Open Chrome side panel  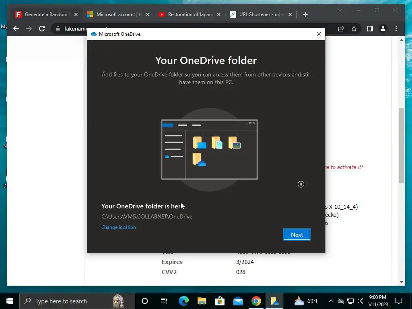370,29
